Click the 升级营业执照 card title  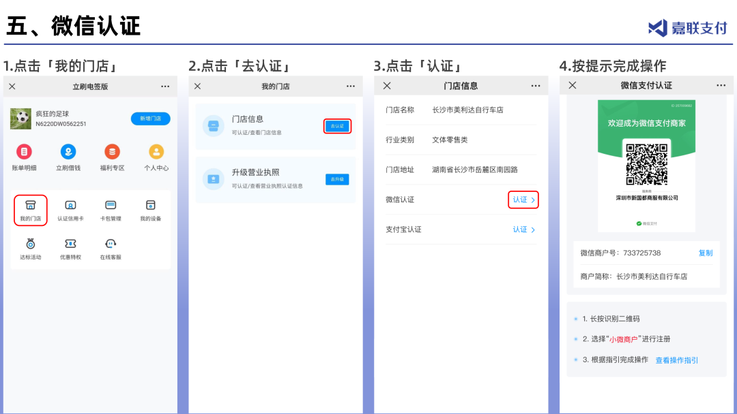(255, 172)
